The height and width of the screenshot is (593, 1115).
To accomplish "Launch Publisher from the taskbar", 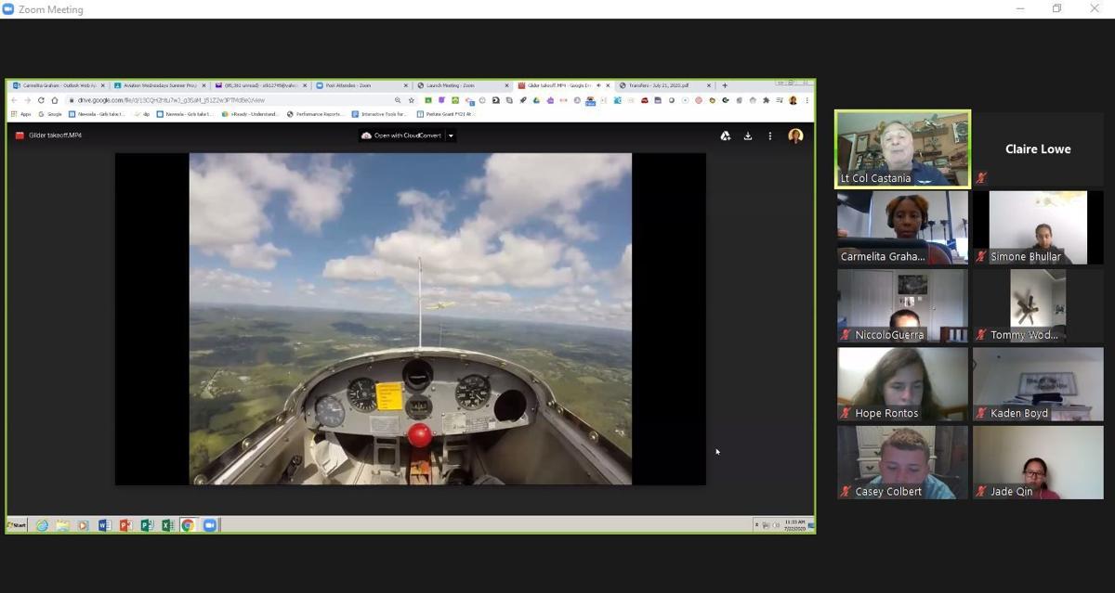I will coord(147,525).
